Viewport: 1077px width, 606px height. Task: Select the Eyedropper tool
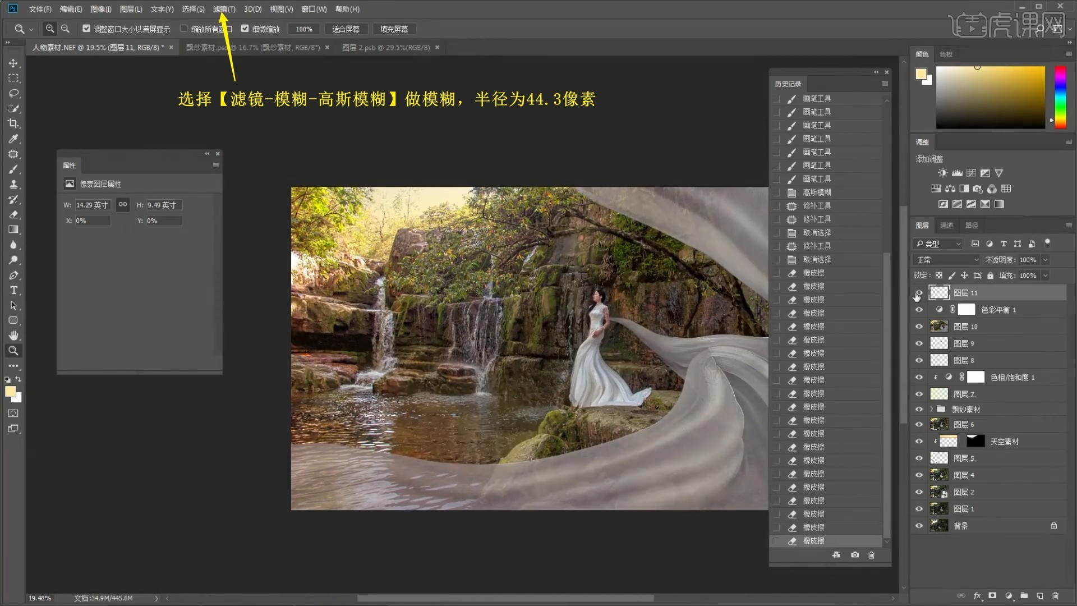[13, 139]
